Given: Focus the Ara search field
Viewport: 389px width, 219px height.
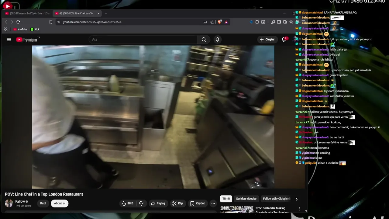Looking at the screenshot, I should point(143,40).
